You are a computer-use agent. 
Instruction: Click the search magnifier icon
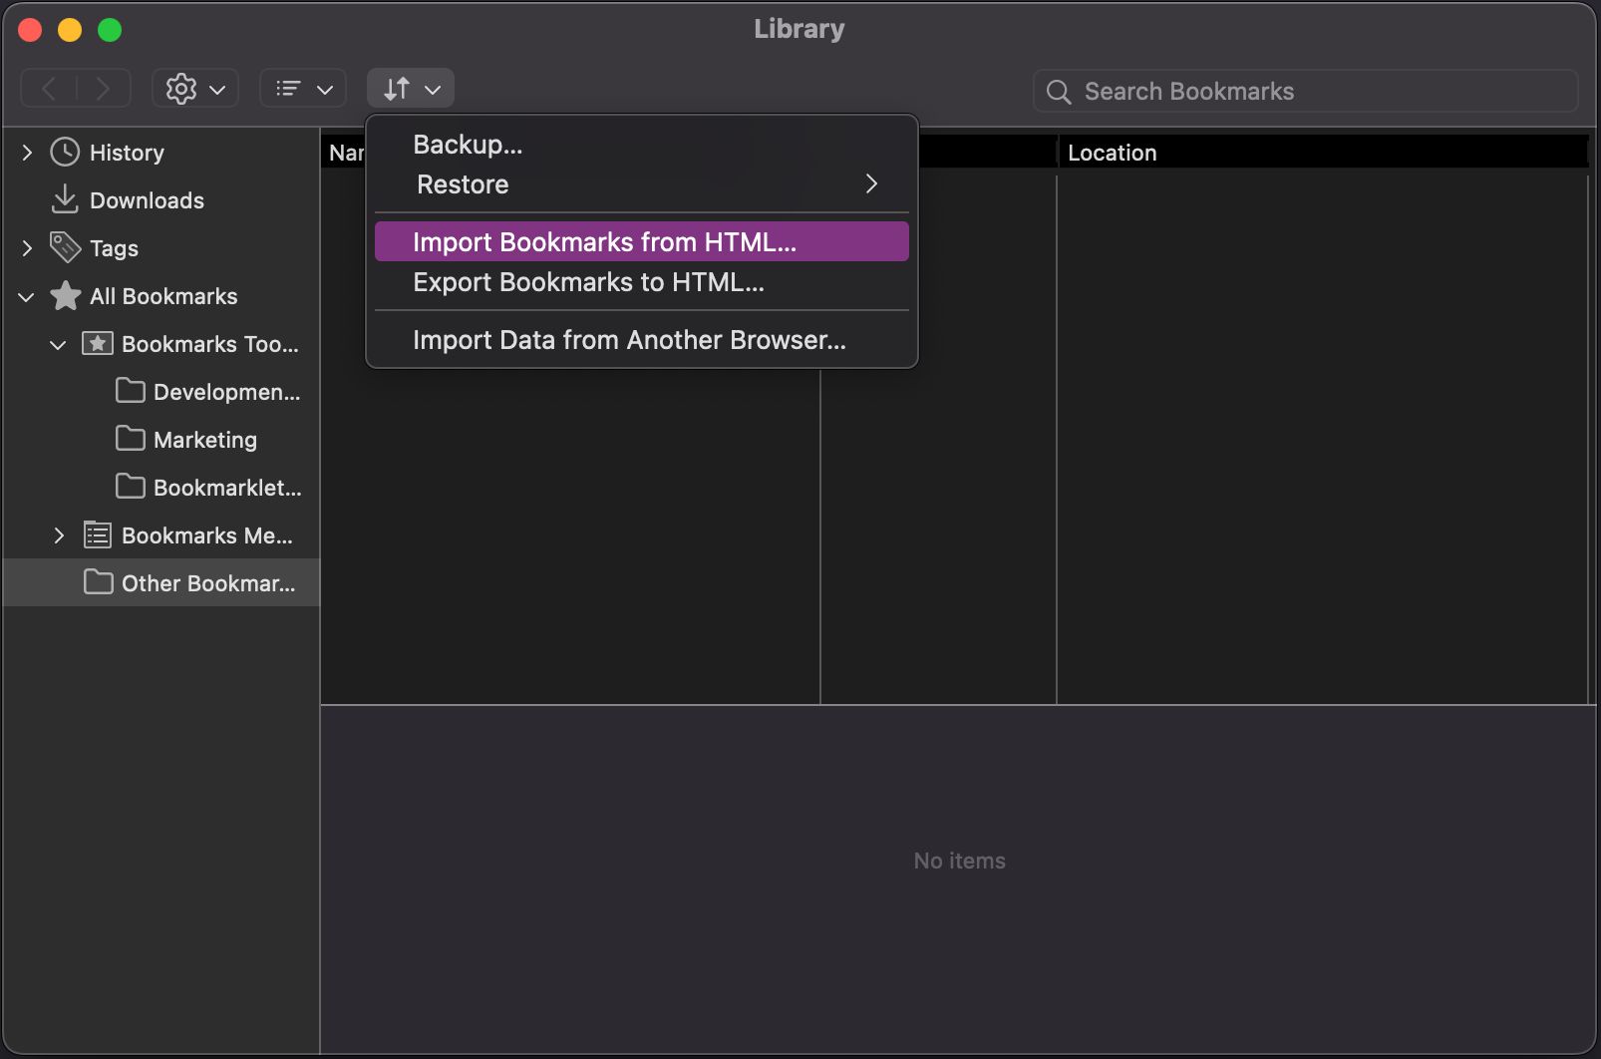tap(1059, 91)
